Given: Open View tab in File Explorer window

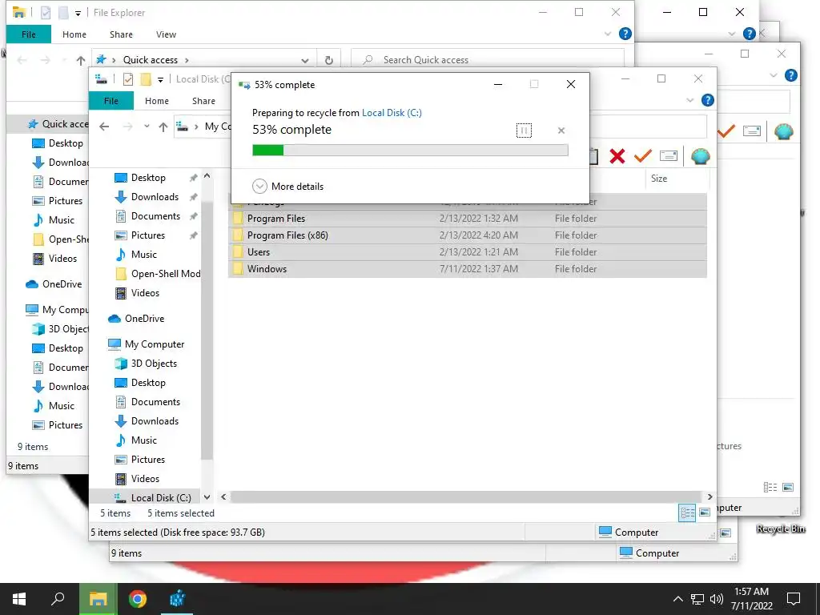Looking at the screenshot, I should [166, 34].
